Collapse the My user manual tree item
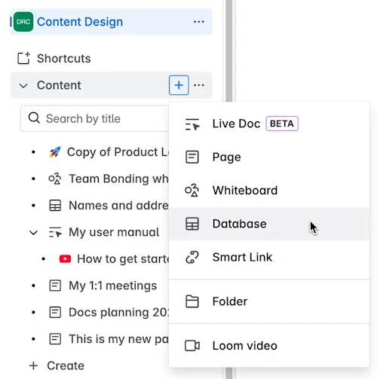The width and height of the screenshot is (377, 379). pos(33,233)
